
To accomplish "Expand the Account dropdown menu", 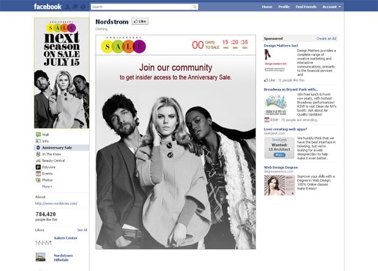I will coord(331,7).
